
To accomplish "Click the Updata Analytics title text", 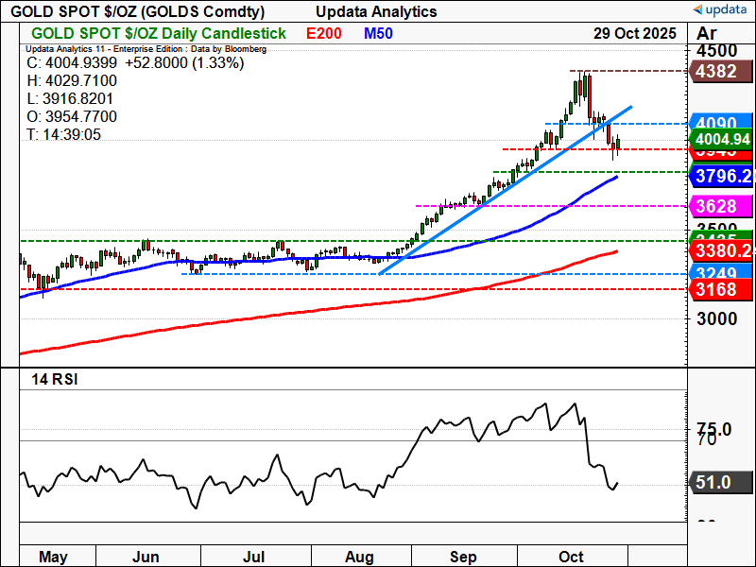I will pyautogui.click(x=376, y=11).
